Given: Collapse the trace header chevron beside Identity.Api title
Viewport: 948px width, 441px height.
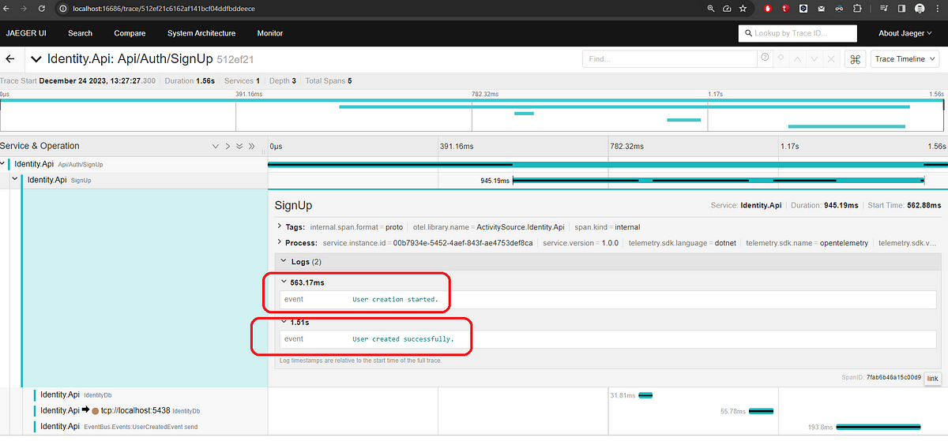Looking at the screenshot, I should coord(36,59).
